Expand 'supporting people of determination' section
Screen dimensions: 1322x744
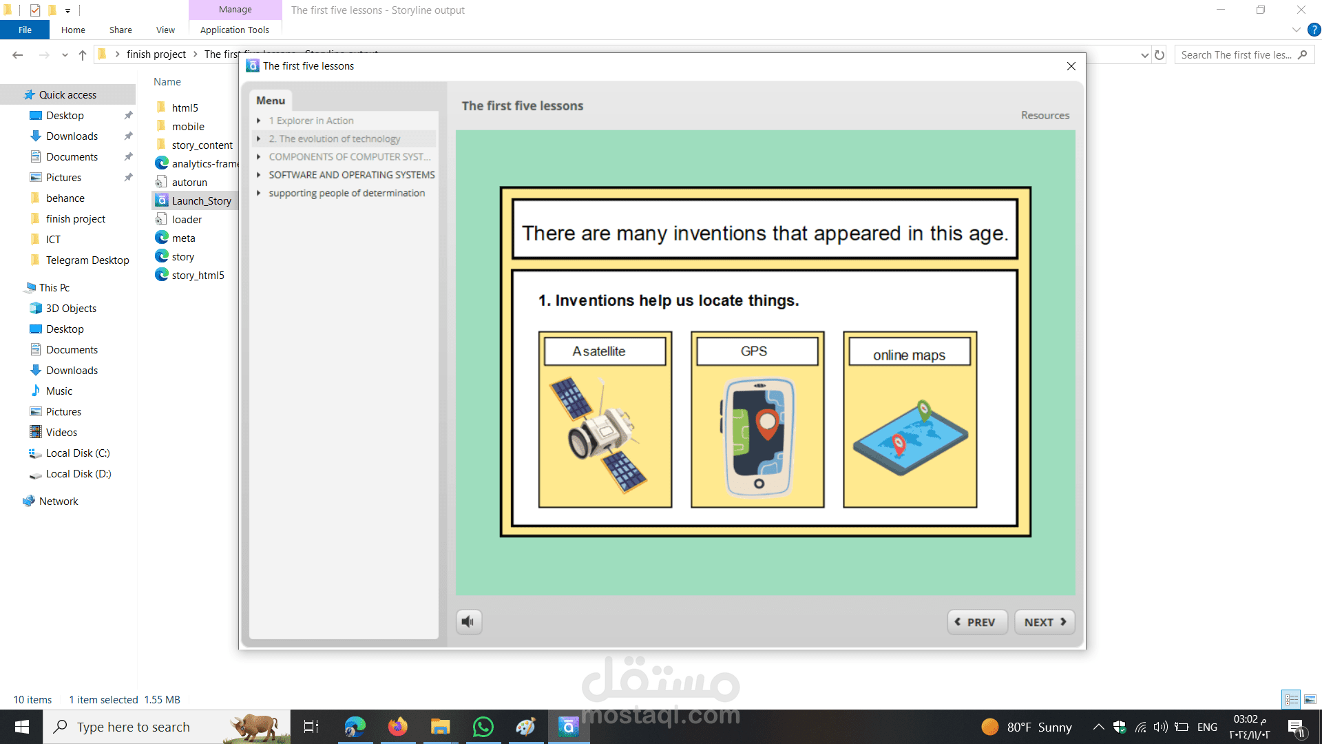(259, 194)
